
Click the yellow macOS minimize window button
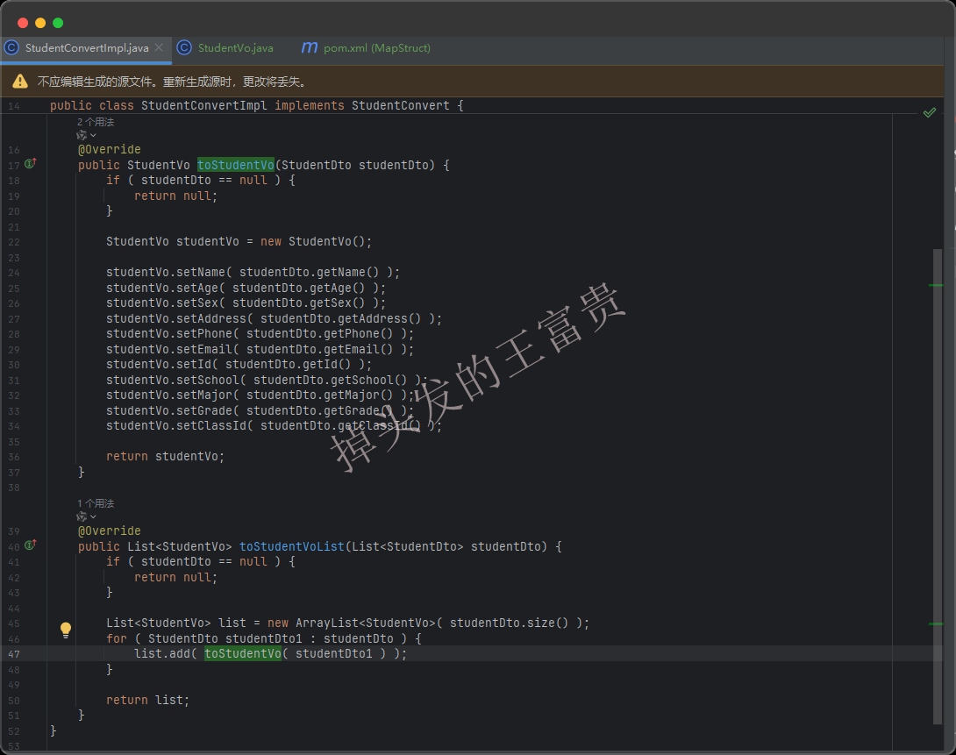(40, 23)
